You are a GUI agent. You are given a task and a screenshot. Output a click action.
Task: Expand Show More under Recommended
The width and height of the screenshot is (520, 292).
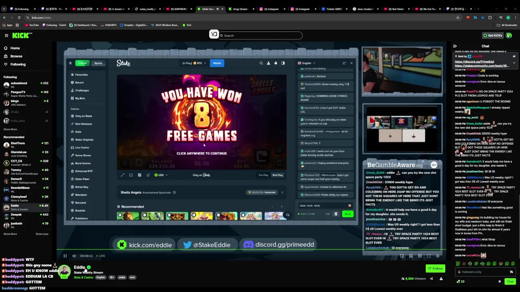coord(10,234)
